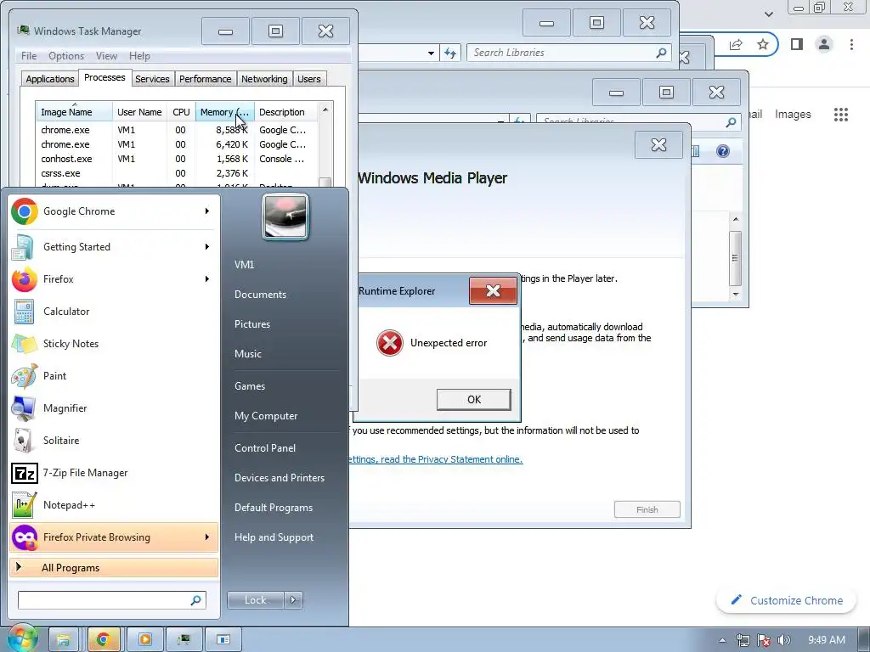Launch Paint from Start menu
The image size is (870, 652).
(114, 375)
